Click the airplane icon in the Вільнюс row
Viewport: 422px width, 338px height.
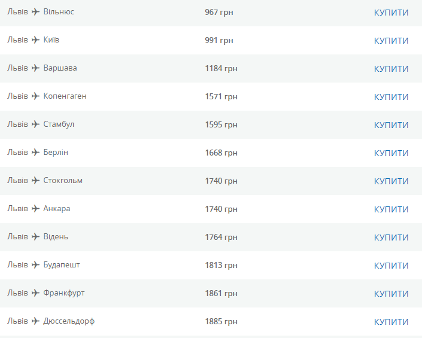point(35,12)
